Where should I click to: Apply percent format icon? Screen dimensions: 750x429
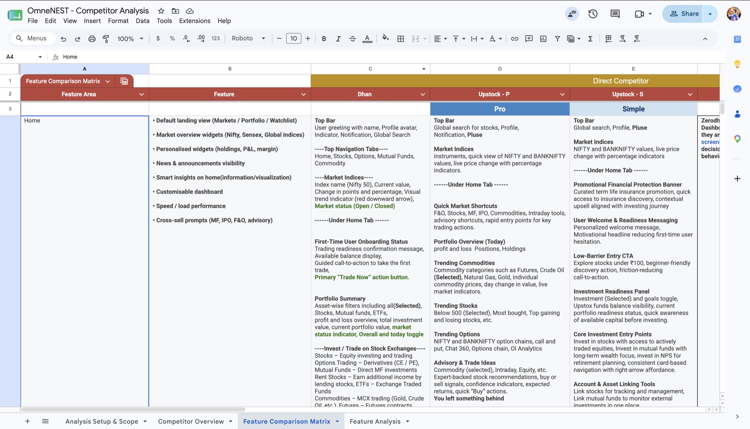pyautogui.click(x=172, y=38)
